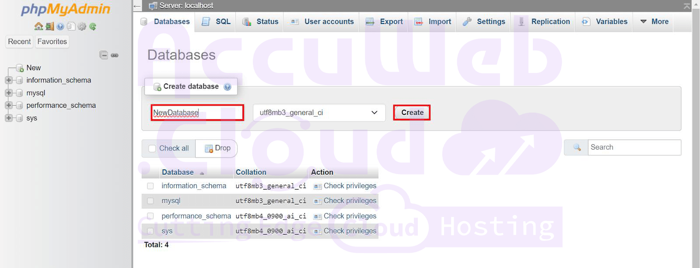Click the log out door icon
This screenshot has height=268, width=700.
[49, 26]
